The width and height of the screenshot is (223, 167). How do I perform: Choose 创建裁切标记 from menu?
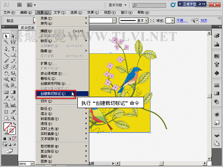click(x=62, y=94)
